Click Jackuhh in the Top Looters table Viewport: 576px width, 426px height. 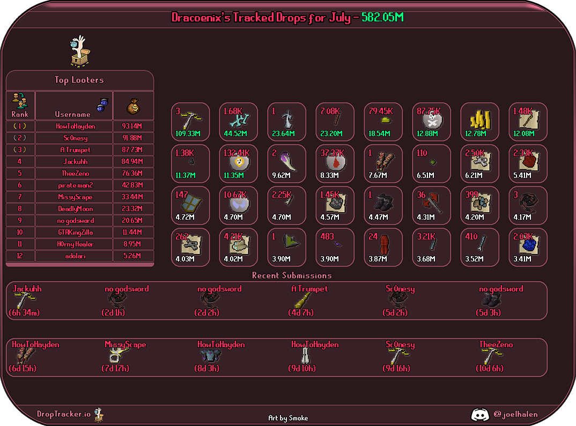75,161
